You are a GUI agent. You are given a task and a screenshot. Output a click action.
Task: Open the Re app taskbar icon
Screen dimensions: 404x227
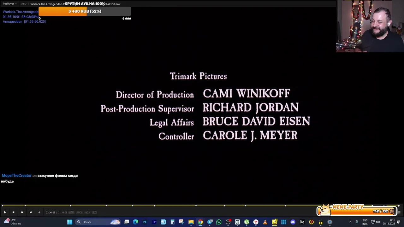(302, 222)
